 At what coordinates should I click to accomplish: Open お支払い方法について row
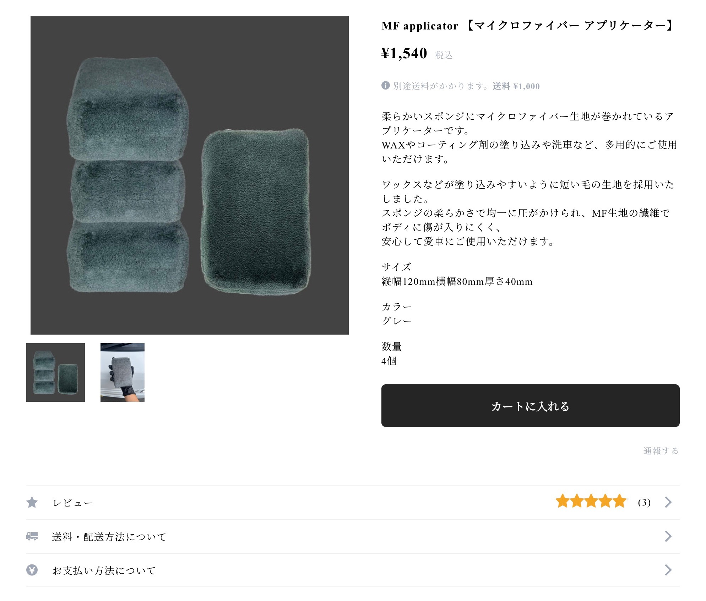(104, 570)
